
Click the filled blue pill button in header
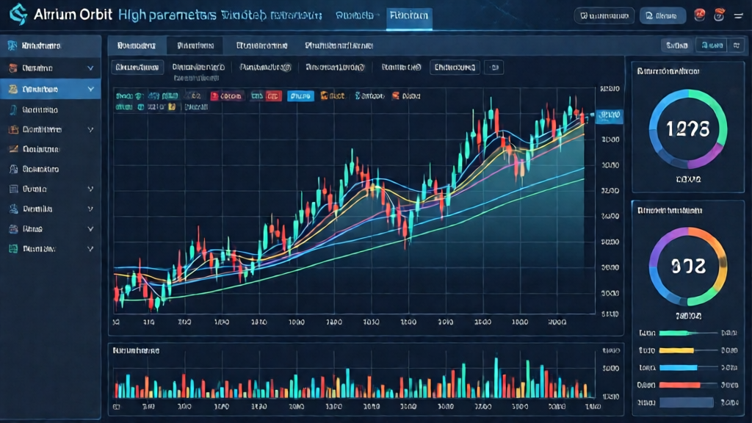click(x=662, y=16)
